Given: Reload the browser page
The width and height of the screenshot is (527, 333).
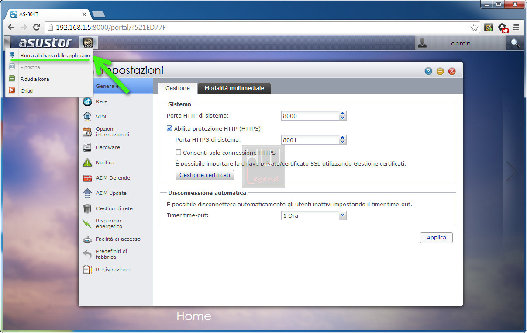Looking at the screenshot, I should point(37,27).
